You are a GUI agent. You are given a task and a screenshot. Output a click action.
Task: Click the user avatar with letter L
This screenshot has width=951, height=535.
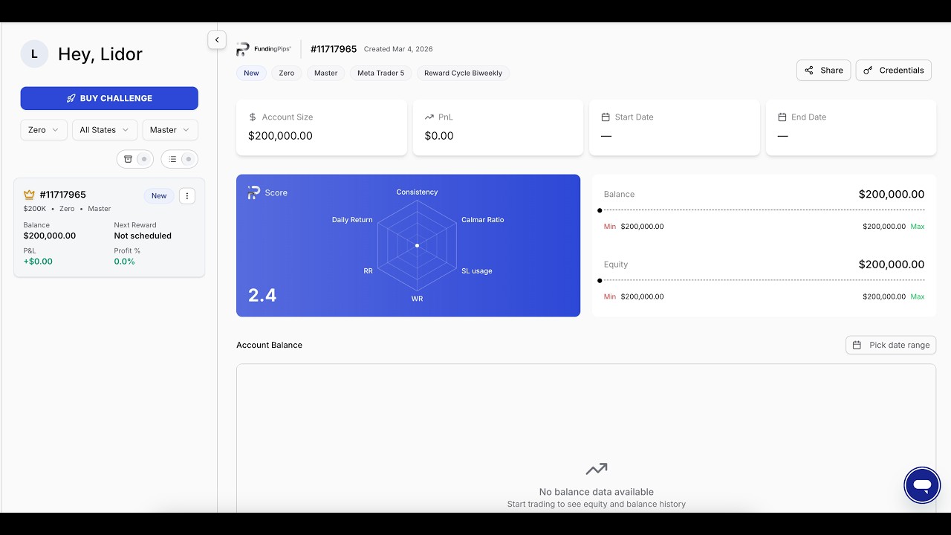tap(34, 54)
